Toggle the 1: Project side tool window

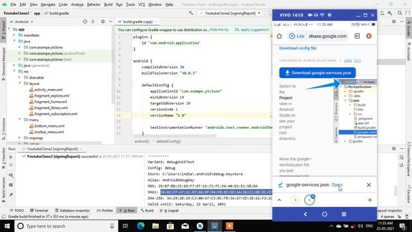tap(3, 30)
